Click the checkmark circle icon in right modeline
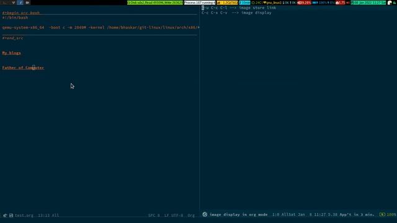This screenshot has height=223, width=397. [205, 214]
